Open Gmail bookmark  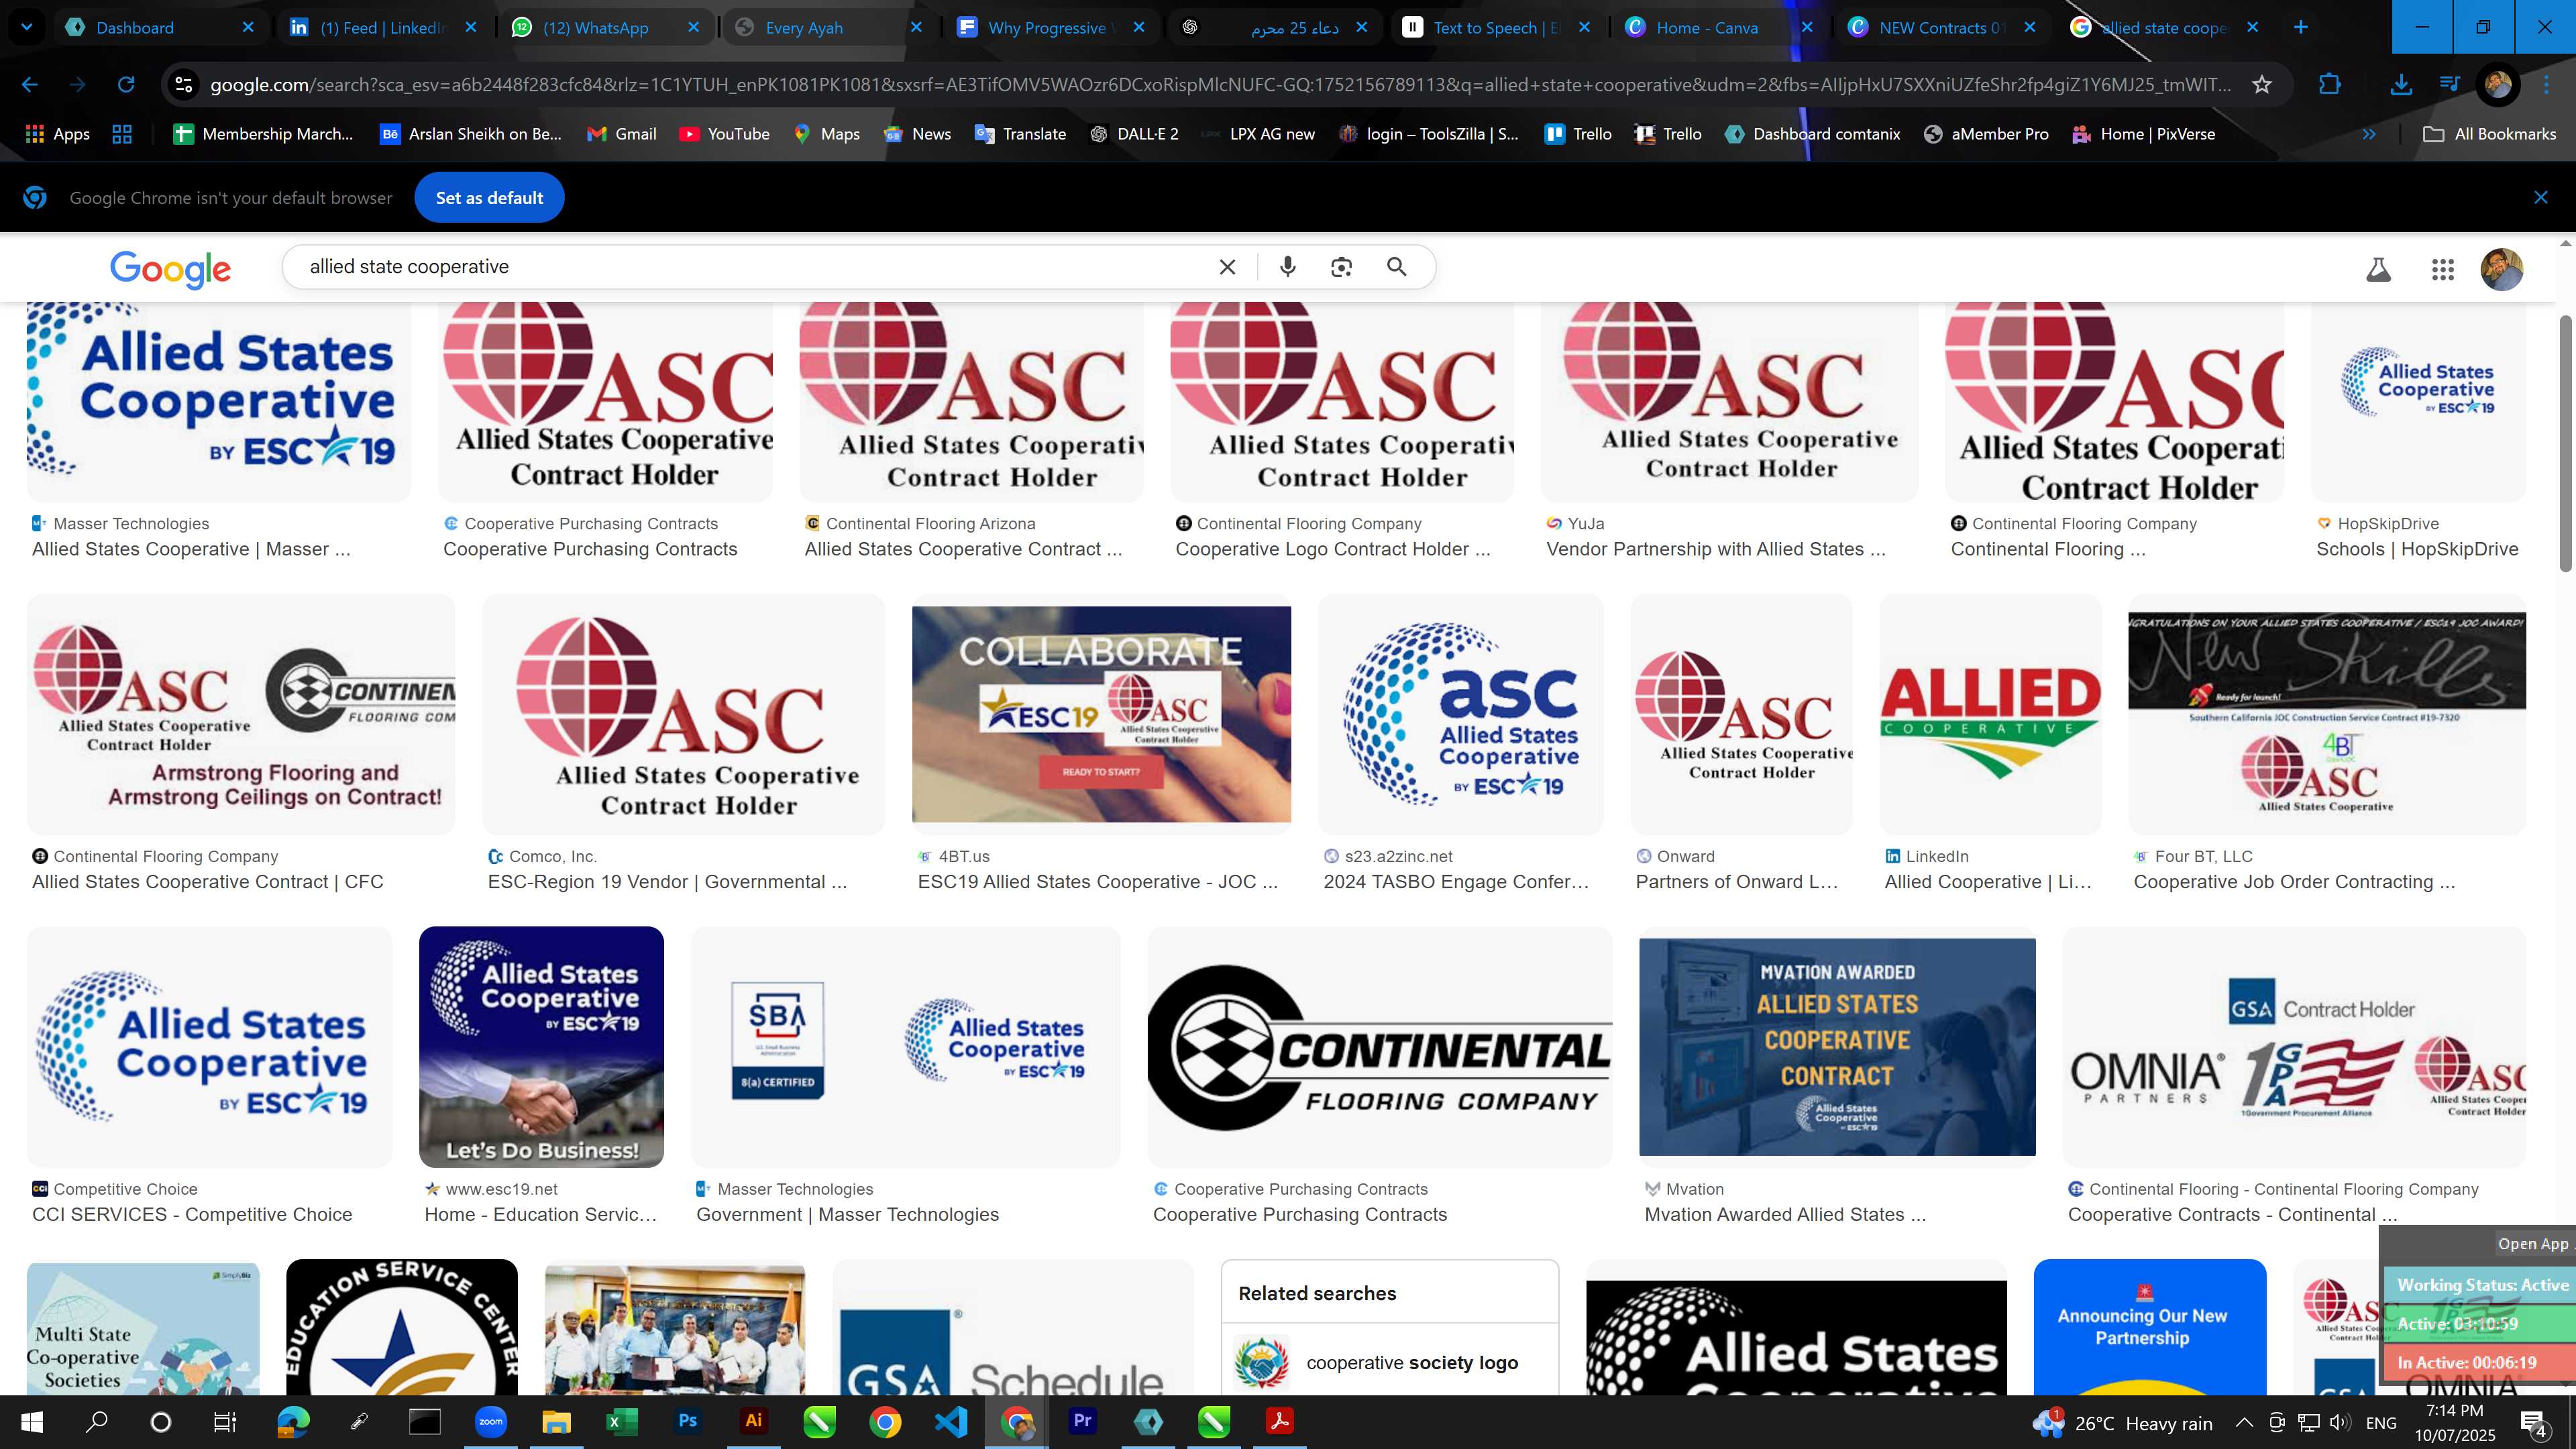[621, 134]
